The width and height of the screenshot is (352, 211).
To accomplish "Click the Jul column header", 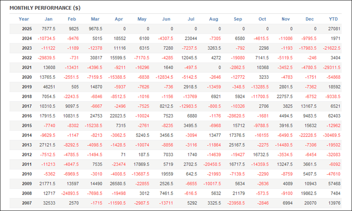I will [x=191, y=19].
